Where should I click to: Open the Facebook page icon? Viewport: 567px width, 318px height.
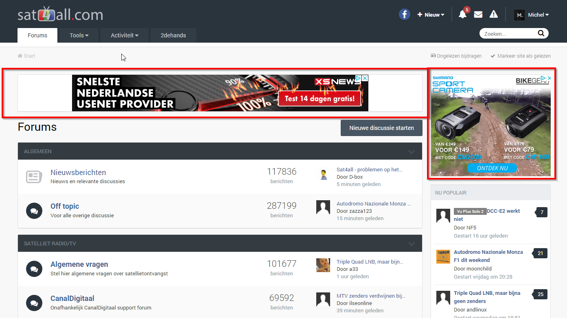pyautogui.click(x=404, y=15)
